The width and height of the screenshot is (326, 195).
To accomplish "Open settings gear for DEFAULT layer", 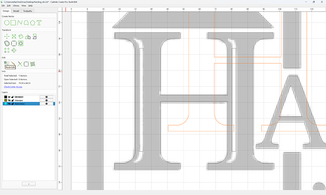I will tap(46, 97).
